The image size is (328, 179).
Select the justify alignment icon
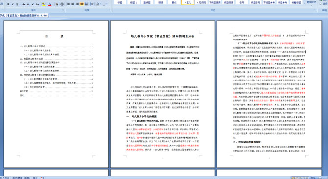click(82, 4)
